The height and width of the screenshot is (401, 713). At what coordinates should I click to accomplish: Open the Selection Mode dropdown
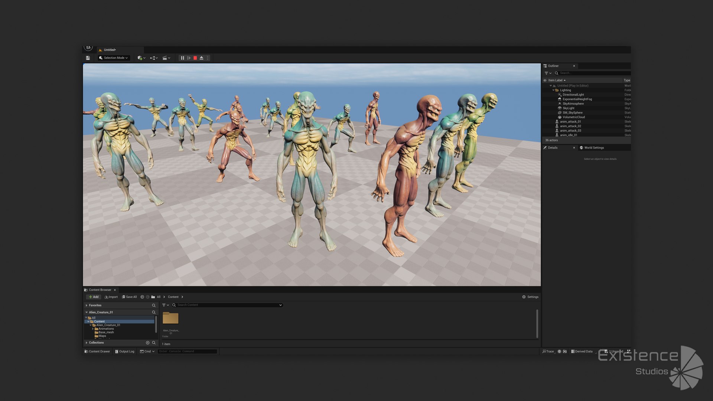pos(114,58)
